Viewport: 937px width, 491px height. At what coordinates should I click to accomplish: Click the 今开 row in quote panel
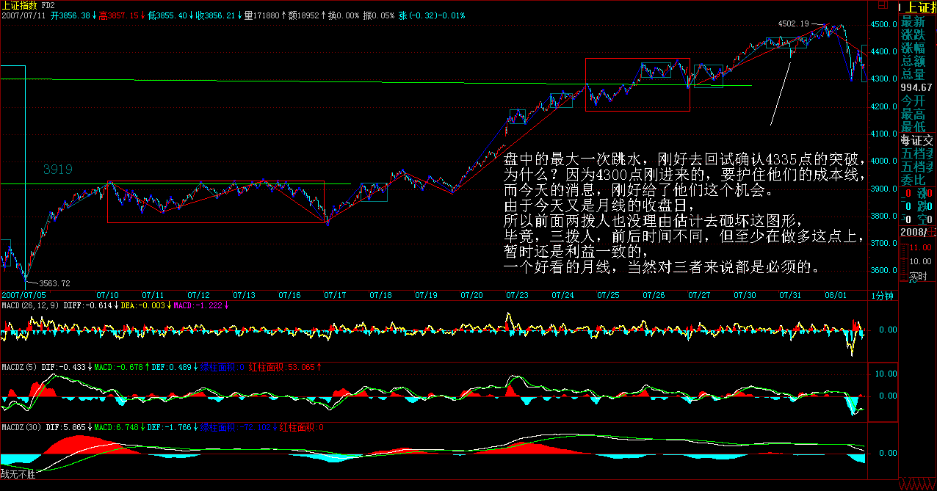[x=914, y=101]
